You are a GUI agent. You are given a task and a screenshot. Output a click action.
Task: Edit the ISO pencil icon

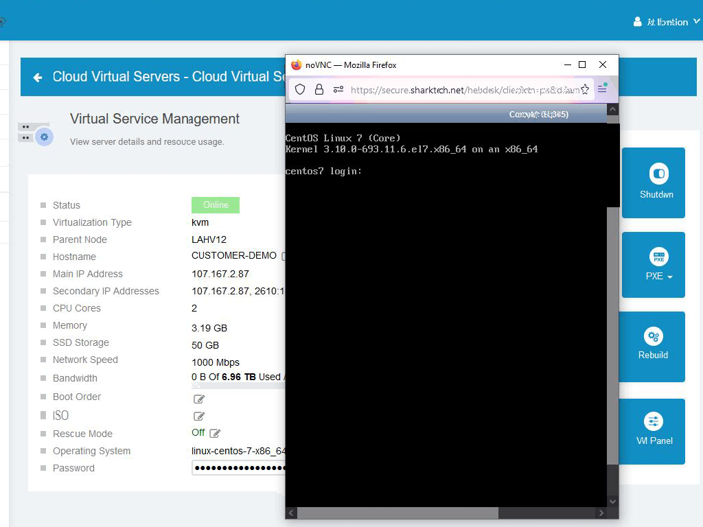(198, 417)
